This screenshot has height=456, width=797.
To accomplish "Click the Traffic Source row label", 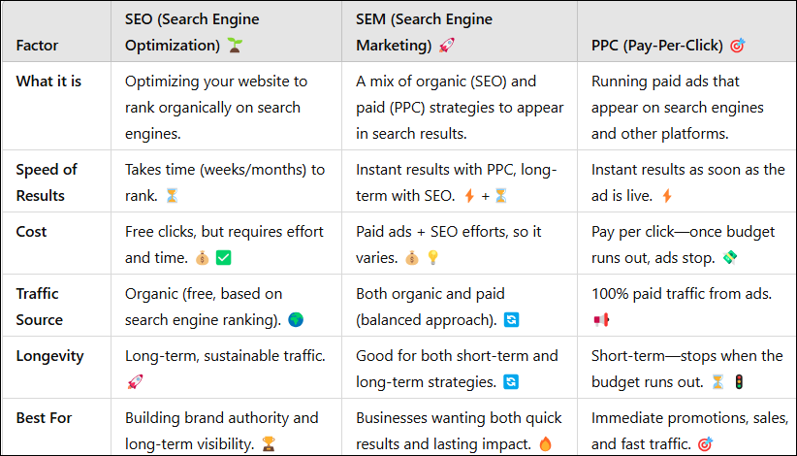I will 39,307.
